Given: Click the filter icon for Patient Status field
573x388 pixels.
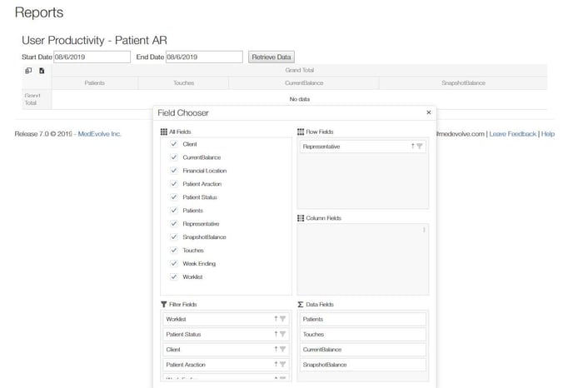Looking at the screenshot, I should point(282,334).
